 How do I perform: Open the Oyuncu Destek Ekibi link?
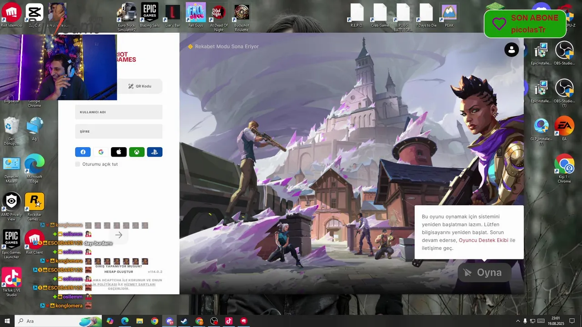pyautogui.click(x=483, y=240)
